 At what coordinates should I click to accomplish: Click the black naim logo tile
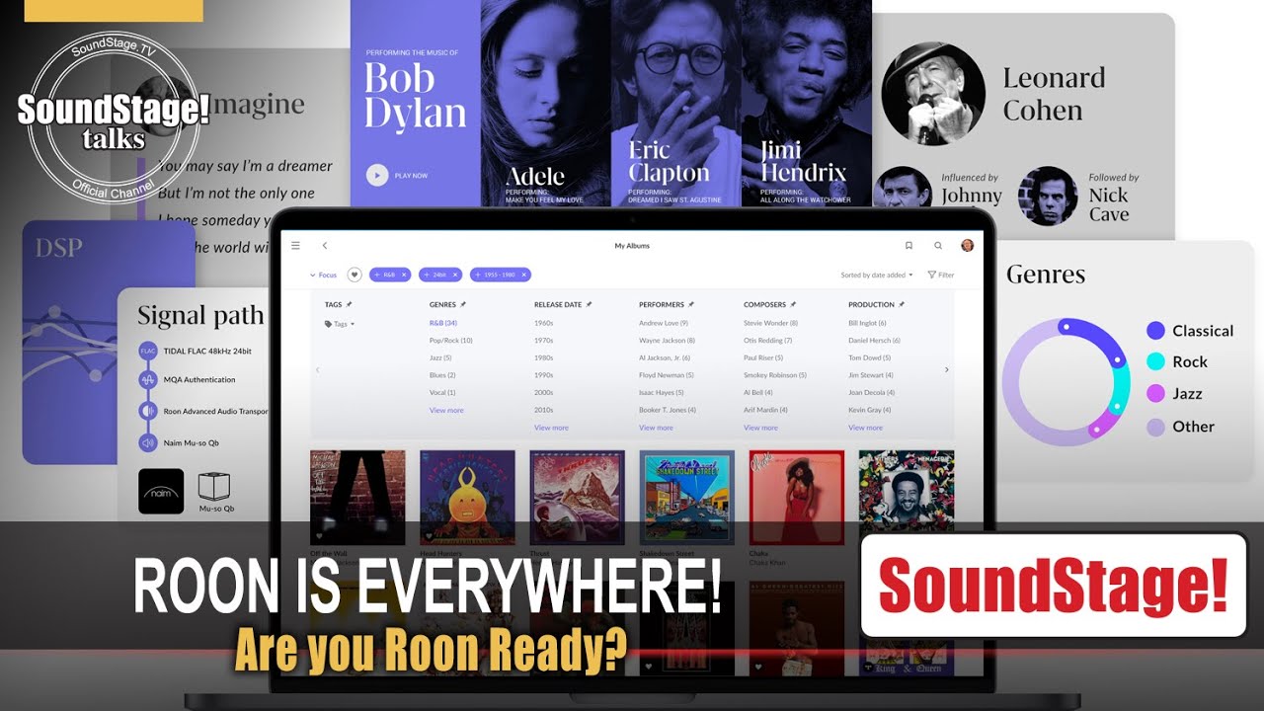(161, 491)
